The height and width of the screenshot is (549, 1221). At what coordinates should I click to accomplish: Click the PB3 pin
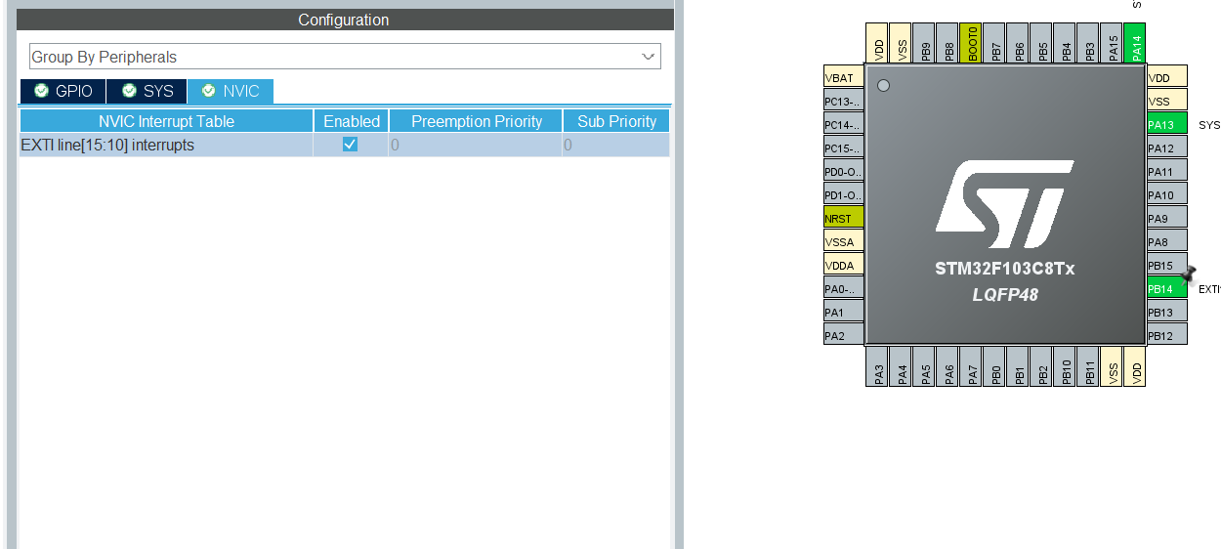pyautogui.click(x=1087, y=43)
